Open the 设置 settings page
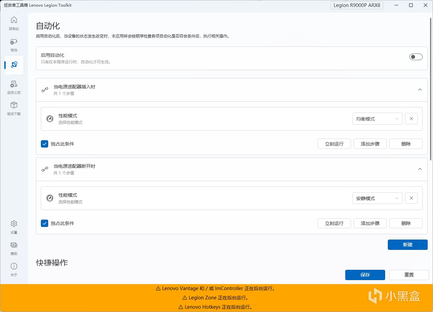This screenshot has width=433, height=312. [14, 227]
